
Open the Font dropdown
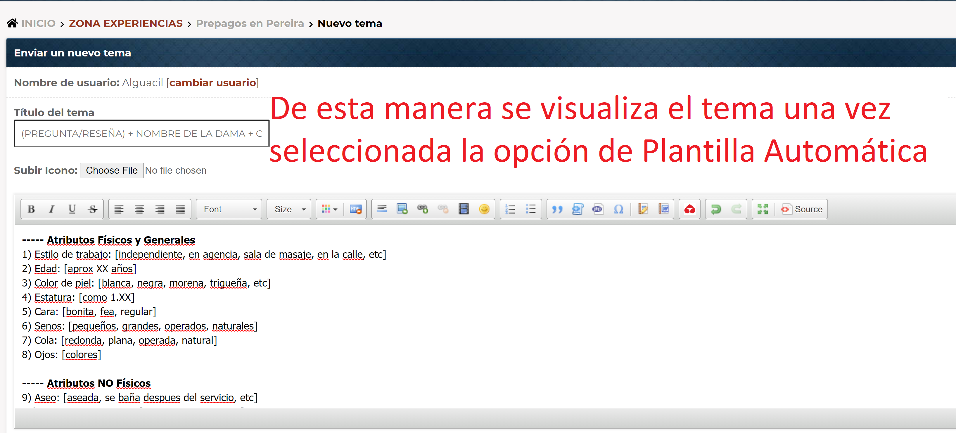coord(229,209)
